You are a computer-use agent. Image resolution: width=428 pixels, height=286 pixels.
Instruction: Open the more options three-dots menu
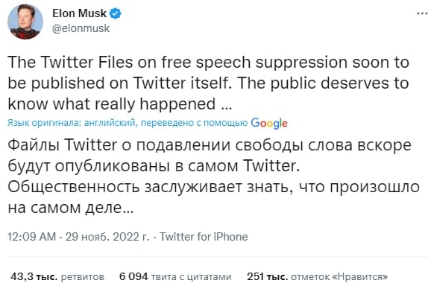pos(423,13)
